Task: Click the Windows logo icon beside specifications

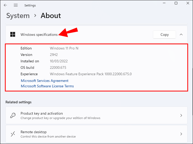Action: [x=12, y=35]
